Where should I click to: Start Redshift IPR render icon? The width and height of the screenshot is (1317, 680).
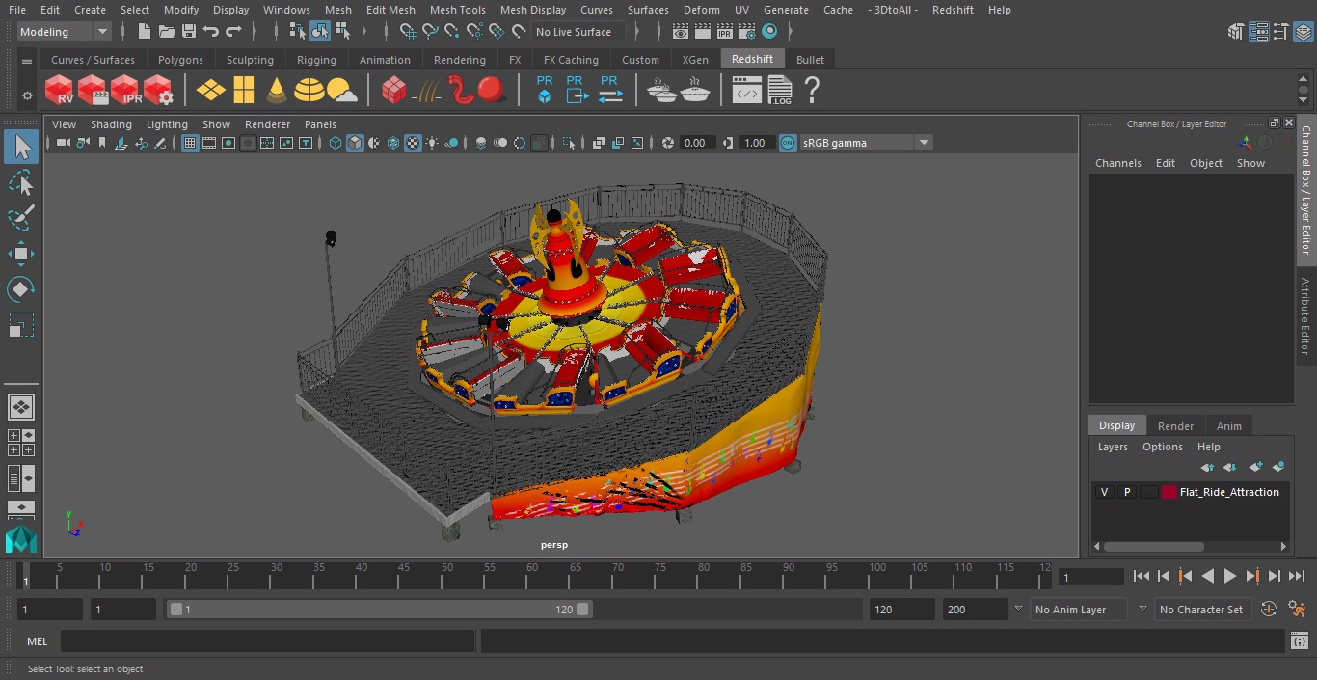tap(125, 90)
